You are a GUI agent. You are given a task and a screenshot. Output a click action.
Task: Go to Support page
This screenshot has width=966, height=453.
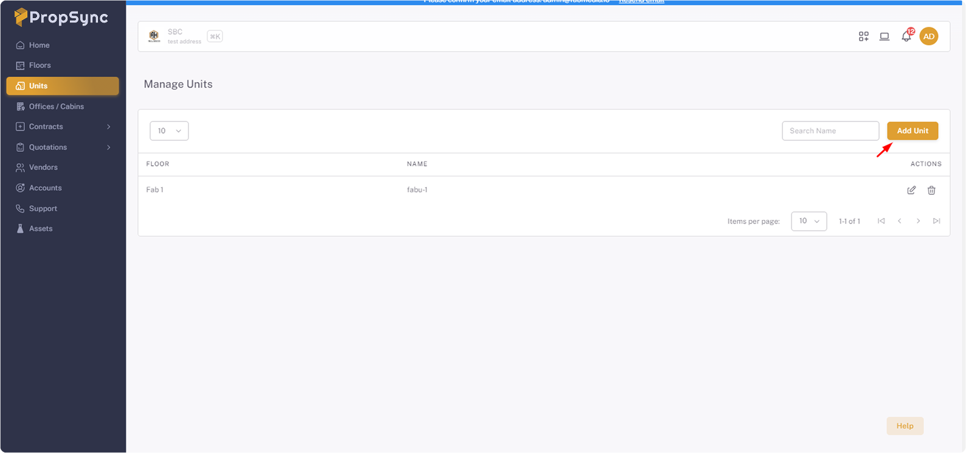(x=62, y=208)
